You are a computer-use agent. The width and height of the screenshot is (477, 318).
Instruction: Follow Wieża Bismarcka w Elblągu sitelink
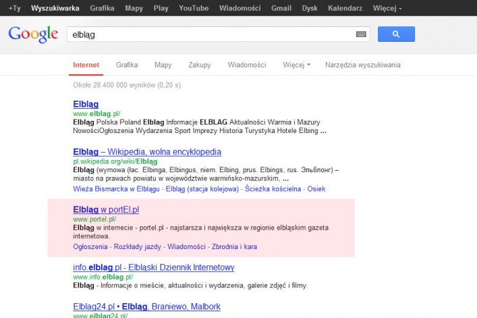(116, 189)
